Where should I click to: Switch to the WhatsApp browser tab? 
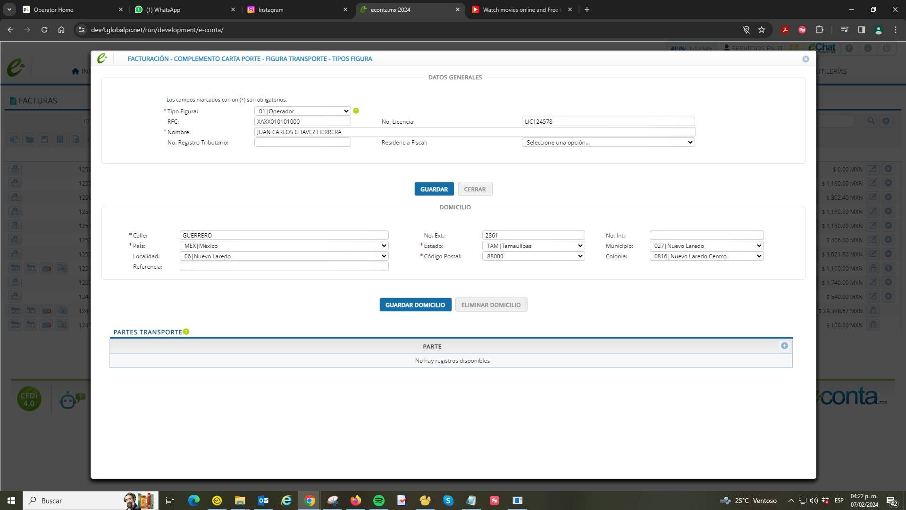(184, 9)
